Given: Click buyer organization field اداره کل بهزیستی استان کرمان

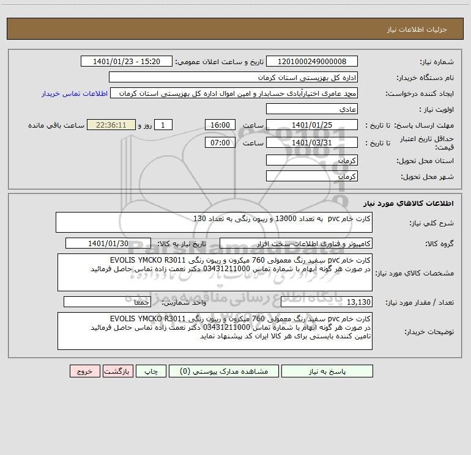Looking at the screenshot, I should pos(233,77).
